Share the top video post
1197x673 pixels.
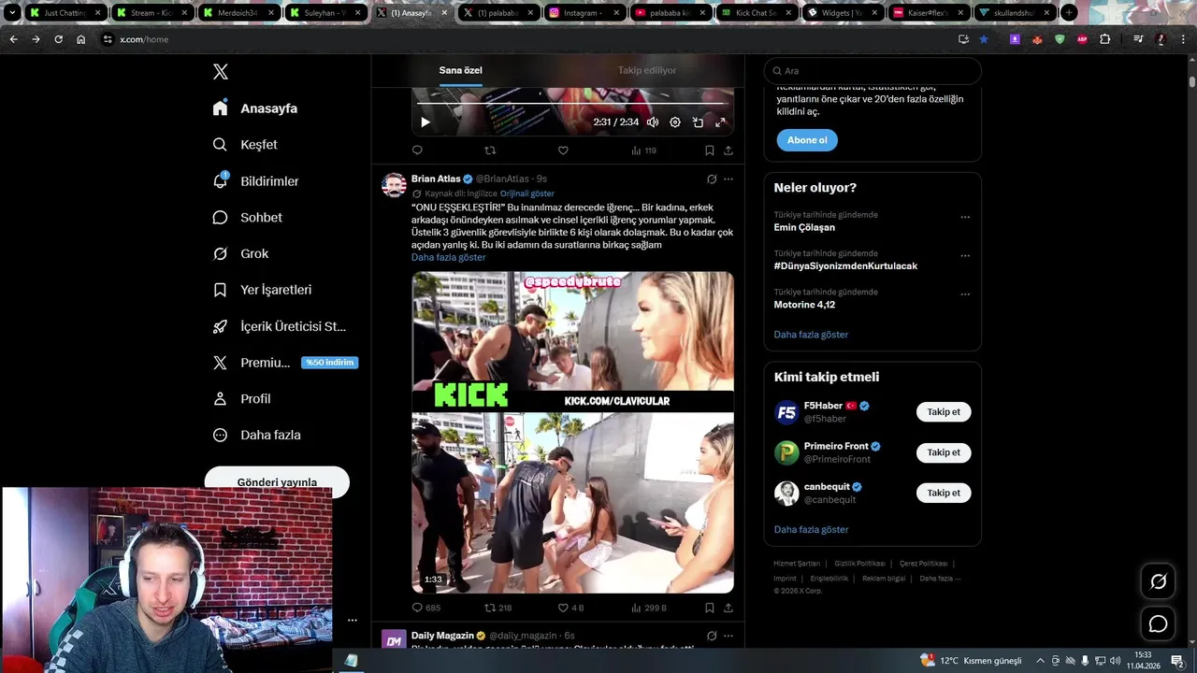point(728,150)
